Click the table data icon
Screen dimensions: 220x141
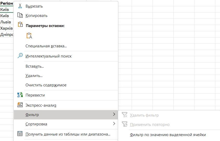[x=20, y=134]
